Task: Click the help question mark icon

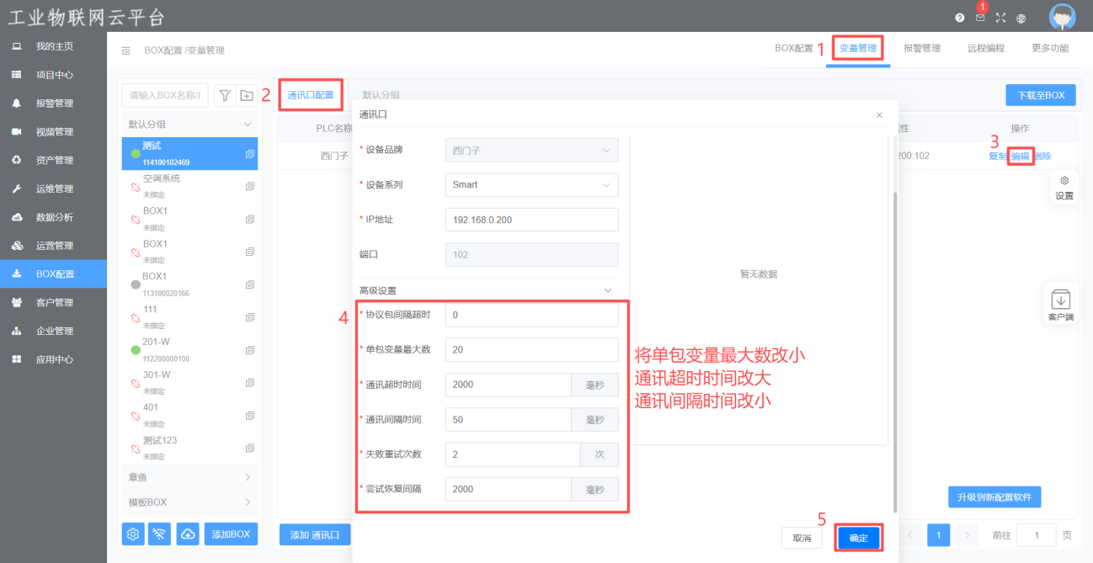Action: (960, 18)
